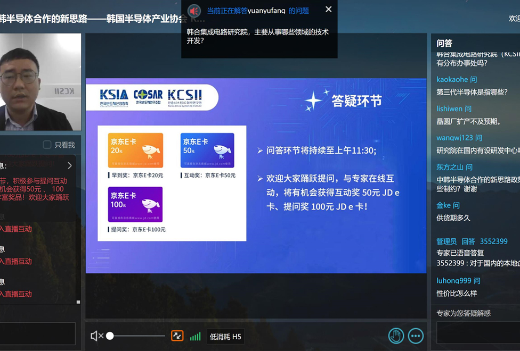
Task: Open the more options ellipsis button
Action: (416, 336)
